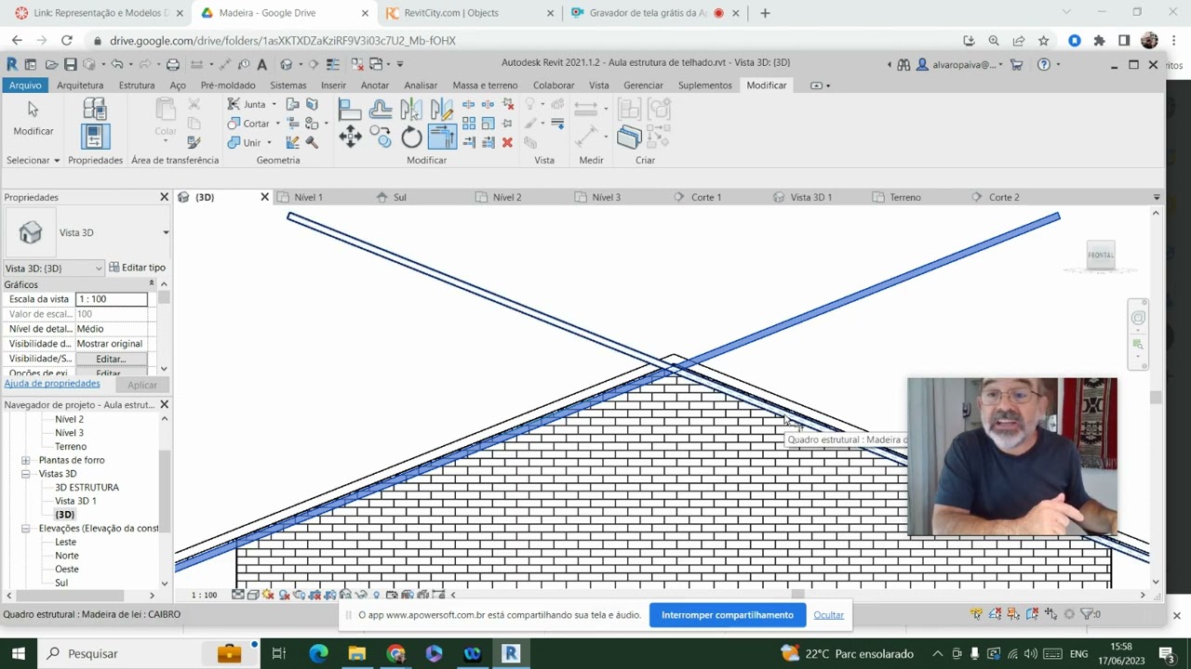The width and height of the screenshot is (1191, 669).
Task: Select the Trim/Extend to corner tool
Action: (442, 137)
